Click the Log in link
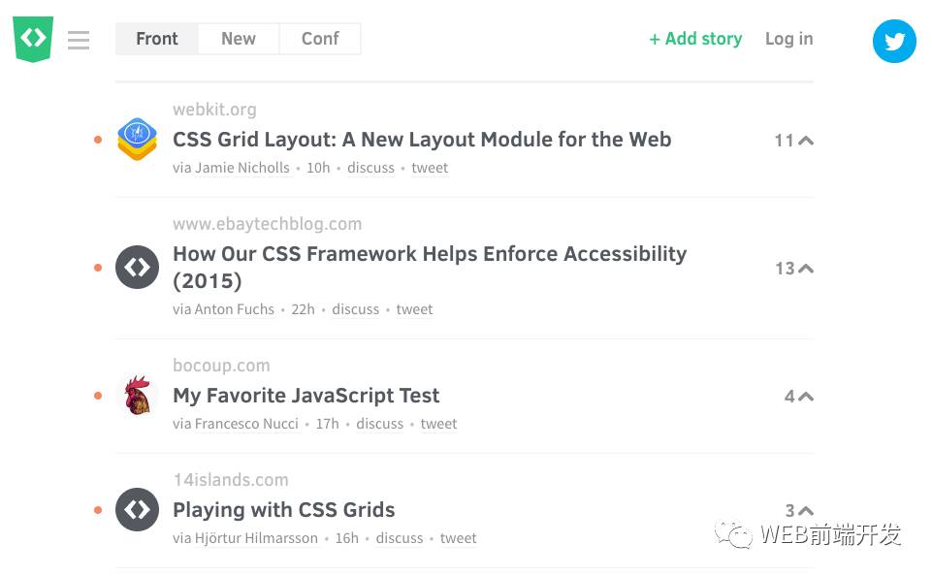 pyautogui.click(x=789, y=39)
